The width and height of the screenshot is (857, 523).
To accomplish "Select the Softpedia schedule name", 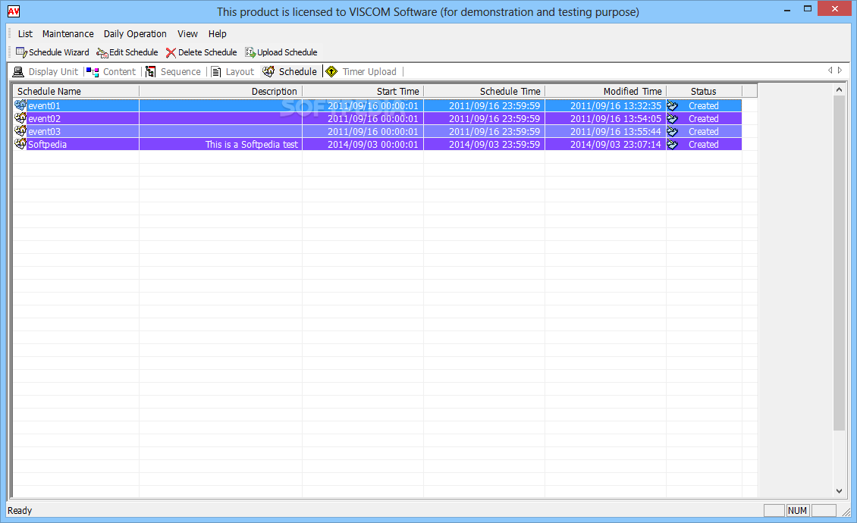I will pos(48,144).
